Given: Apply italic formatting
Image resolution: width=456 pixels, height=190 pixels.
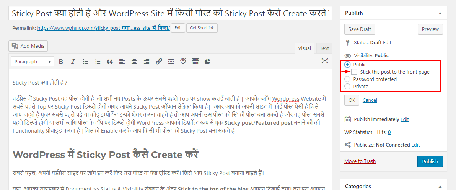Looking at the screenshot, I should (73, 61).
